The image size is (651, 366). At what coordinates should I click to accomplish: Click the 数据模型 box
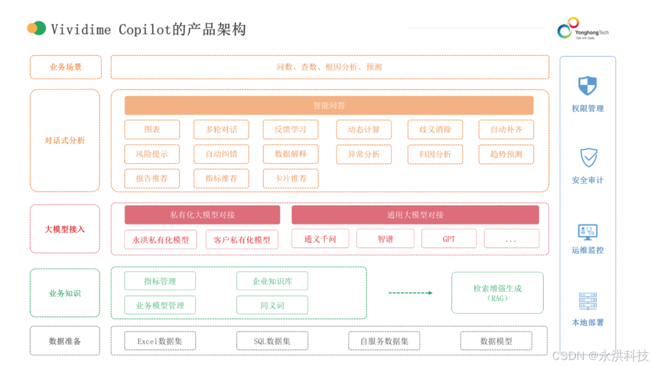pos(496,341)
